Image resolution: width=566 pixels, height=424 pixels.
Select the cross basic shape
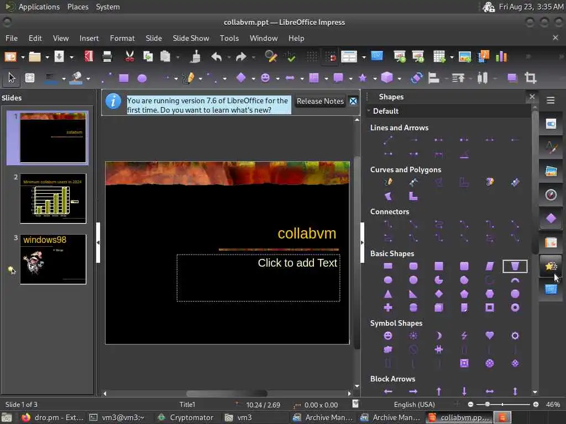388,308
